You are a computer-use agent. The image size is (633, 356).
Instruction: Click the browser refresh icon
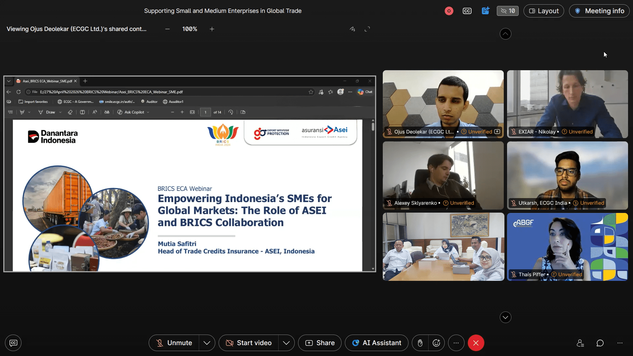click(18, 92)
